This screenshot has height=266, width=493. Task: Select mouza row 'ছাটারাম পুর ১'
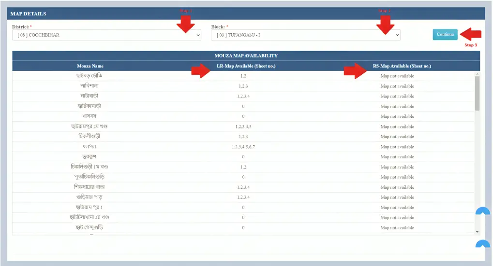tap(243, 207)
